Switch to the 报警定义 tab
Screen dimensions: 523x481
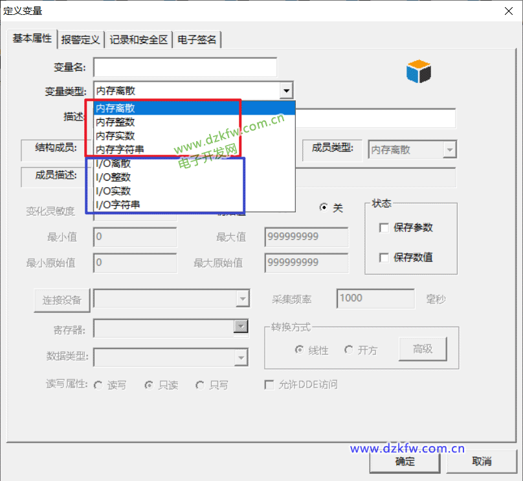click(x=81, y=39)
